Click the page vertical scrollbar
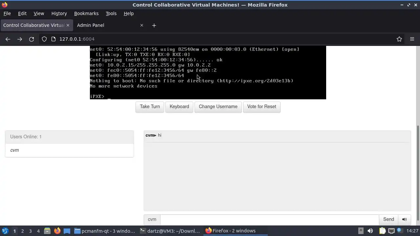420x236 pixels. click(418, 173)
